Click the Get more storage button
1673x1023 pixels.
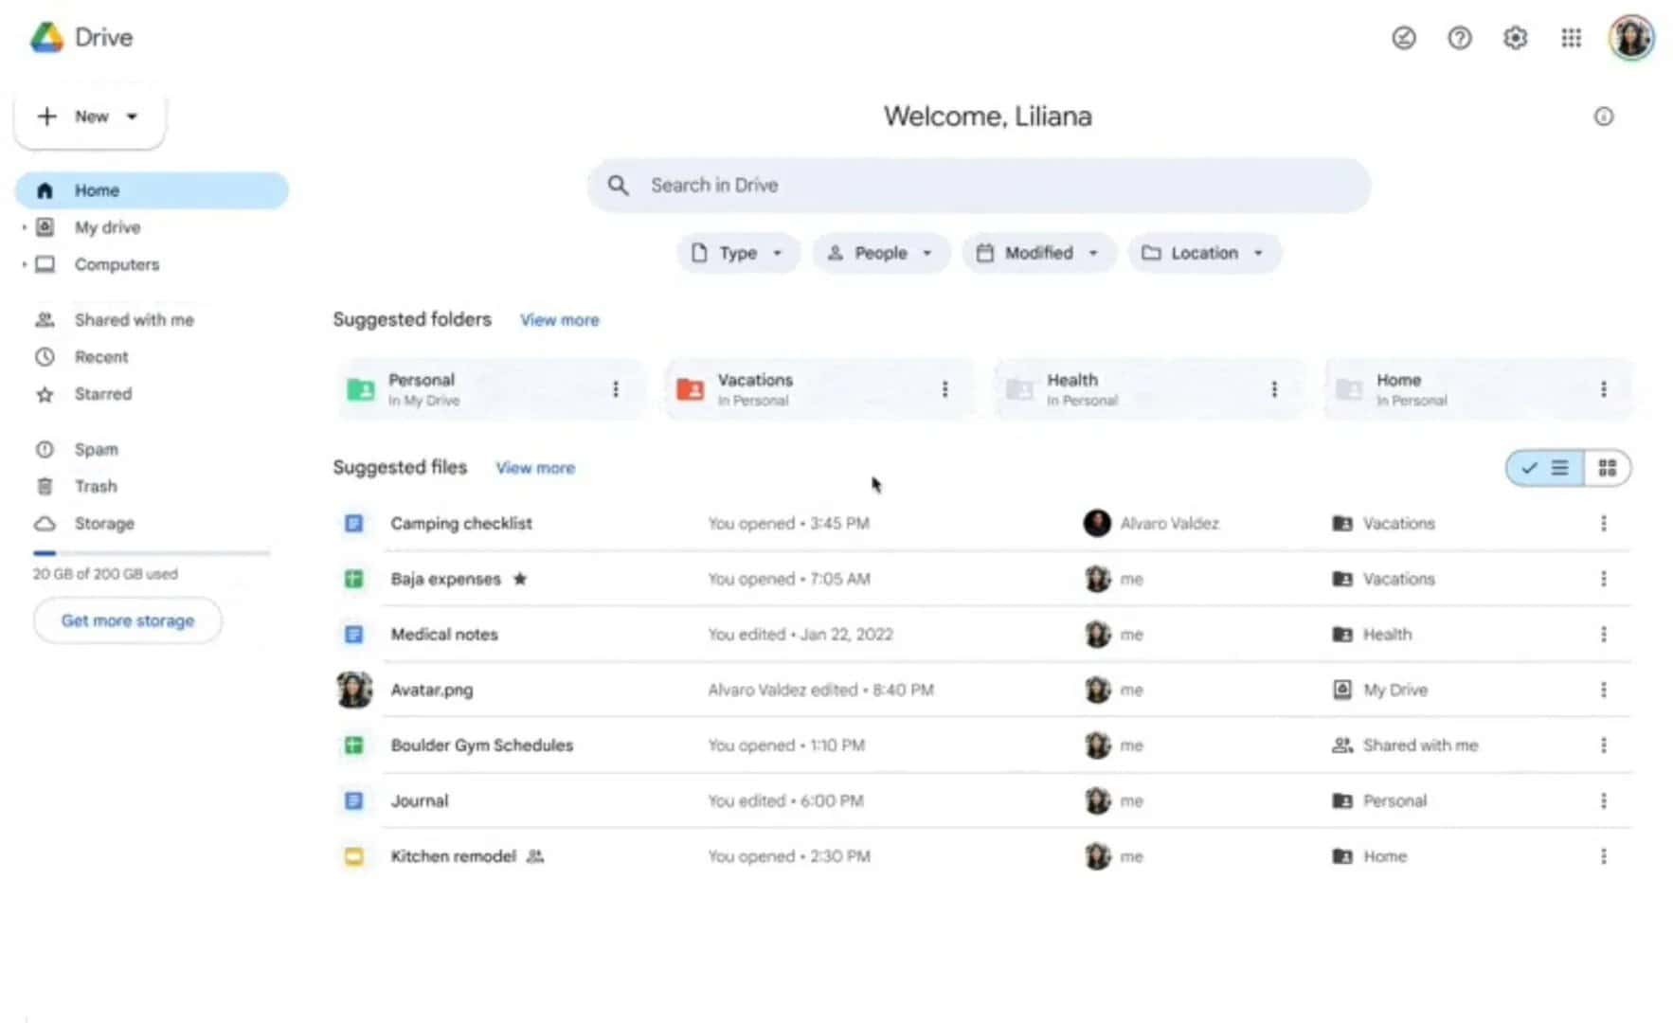click(127, 620)
